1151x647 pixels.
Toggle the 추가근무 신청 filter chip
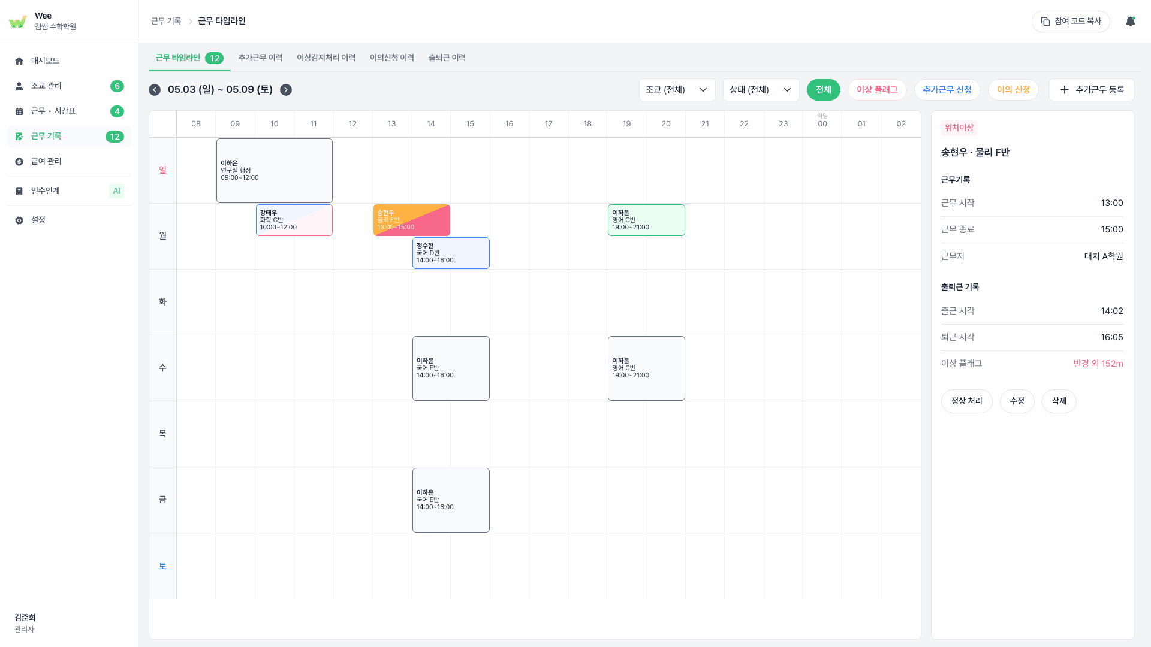[x=947, y=90]
